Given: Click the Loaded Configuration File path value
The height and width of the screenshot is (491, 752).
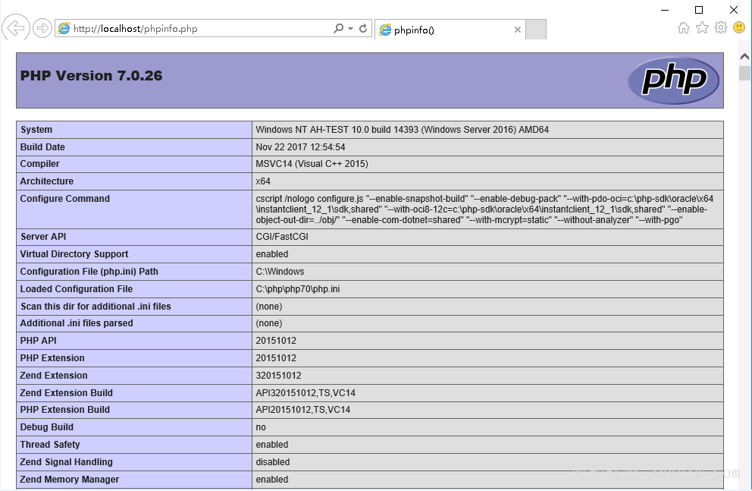Looking at the screenshot, I should click(x=298, y=289).
